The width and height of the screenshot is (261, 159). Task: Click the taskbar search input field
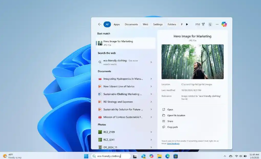coord(111,156)
